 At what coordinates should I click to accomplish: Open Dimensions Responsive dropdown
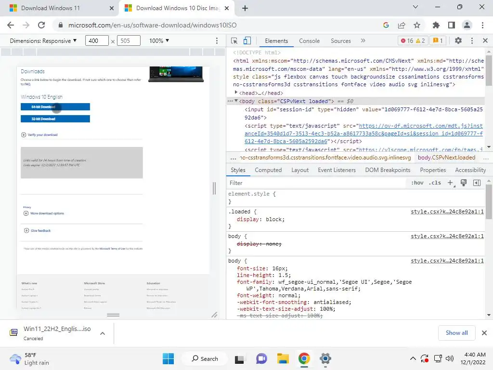point(43,40)
